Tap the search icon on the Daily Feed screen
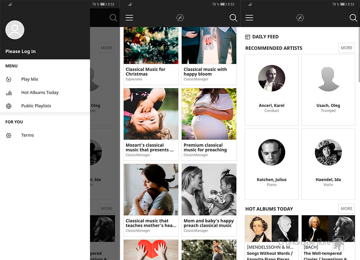360x260 pixels. pos(353,18)
